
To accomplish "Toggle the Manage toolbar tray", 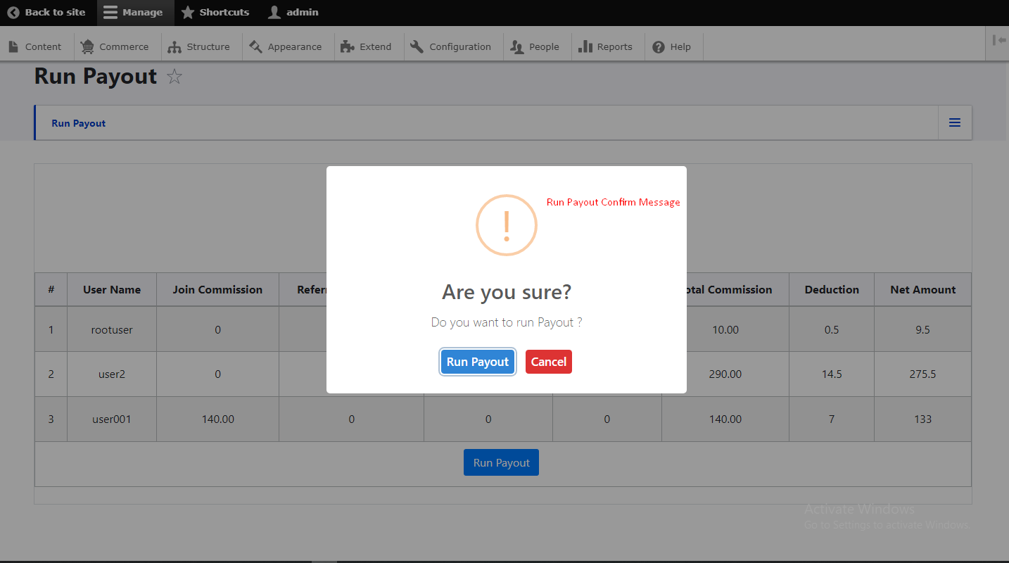I will pyautogui.click(x=133, y=12).
